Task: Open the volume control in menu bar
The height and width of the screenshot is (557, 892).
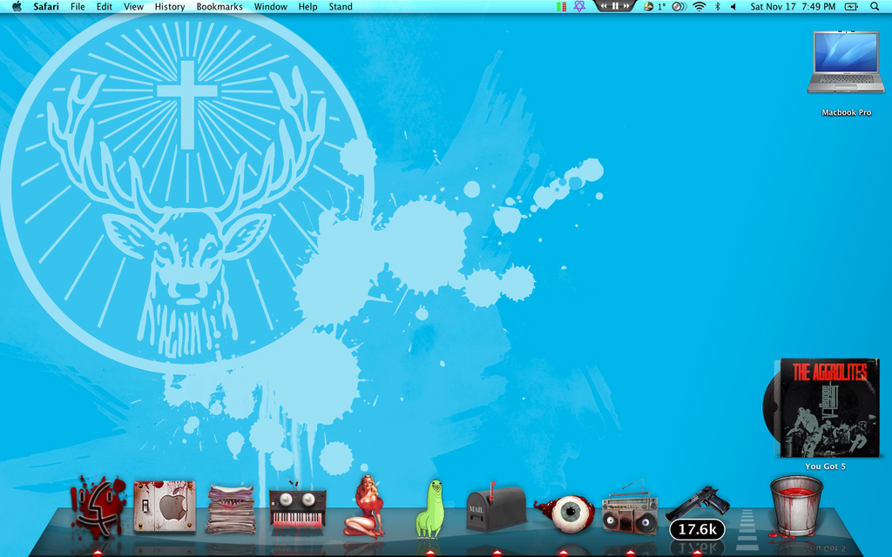Action: [733, 7]
